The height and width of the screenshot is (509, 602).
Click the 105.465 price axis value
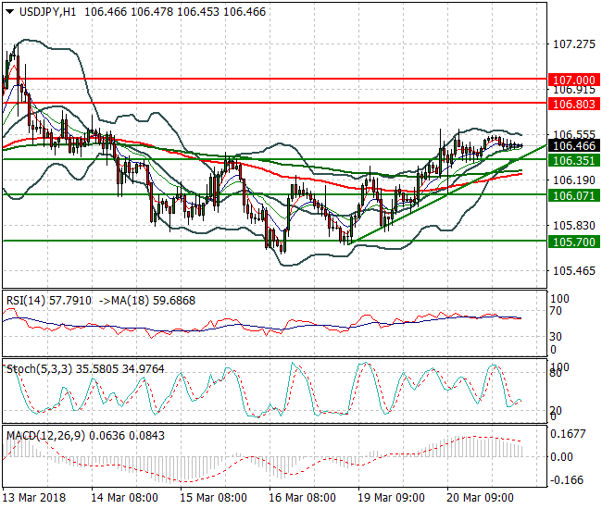click(x=574, y=271)
